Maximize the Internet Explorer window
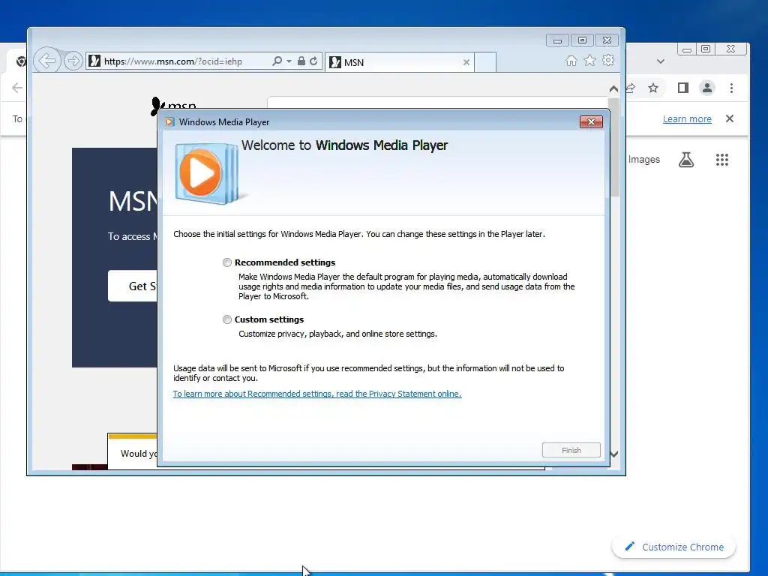The image size is (768, 576). click(582, 40)
